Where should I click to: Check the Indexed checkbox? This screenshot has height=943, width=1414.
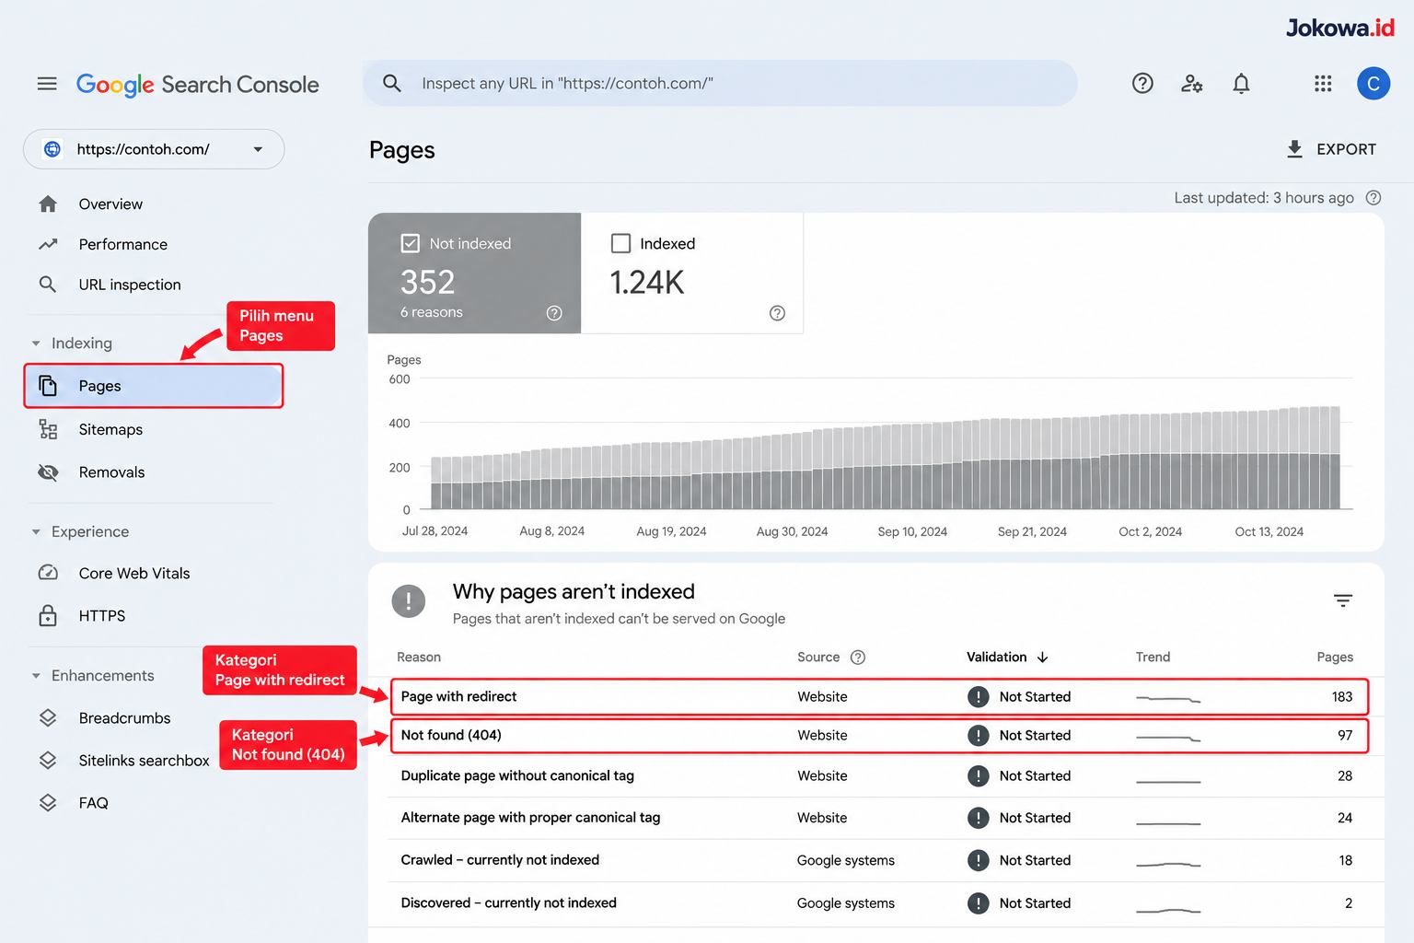(621, 243)
